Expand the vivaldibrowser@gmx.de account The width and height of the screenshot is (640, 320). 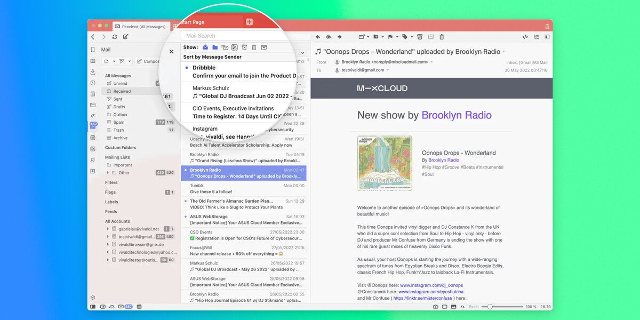pyautogui.click(x=108, y=244)
